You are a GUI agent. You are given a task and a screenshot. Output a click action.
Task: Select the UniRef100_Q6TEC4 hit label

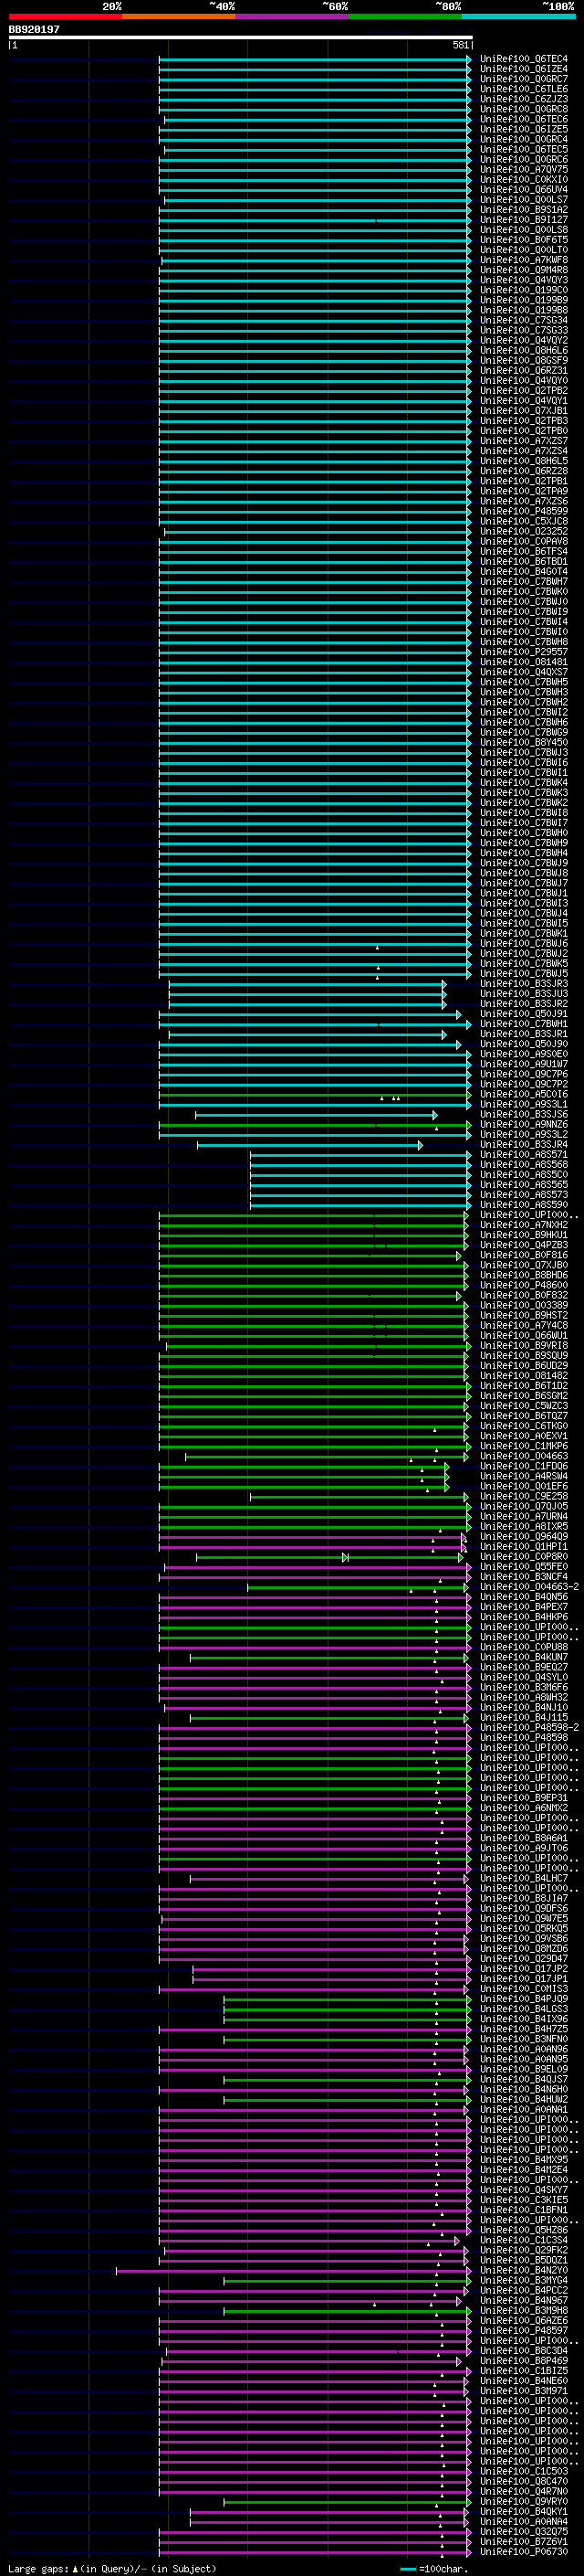pyautogui.click(x=524, y=59)
